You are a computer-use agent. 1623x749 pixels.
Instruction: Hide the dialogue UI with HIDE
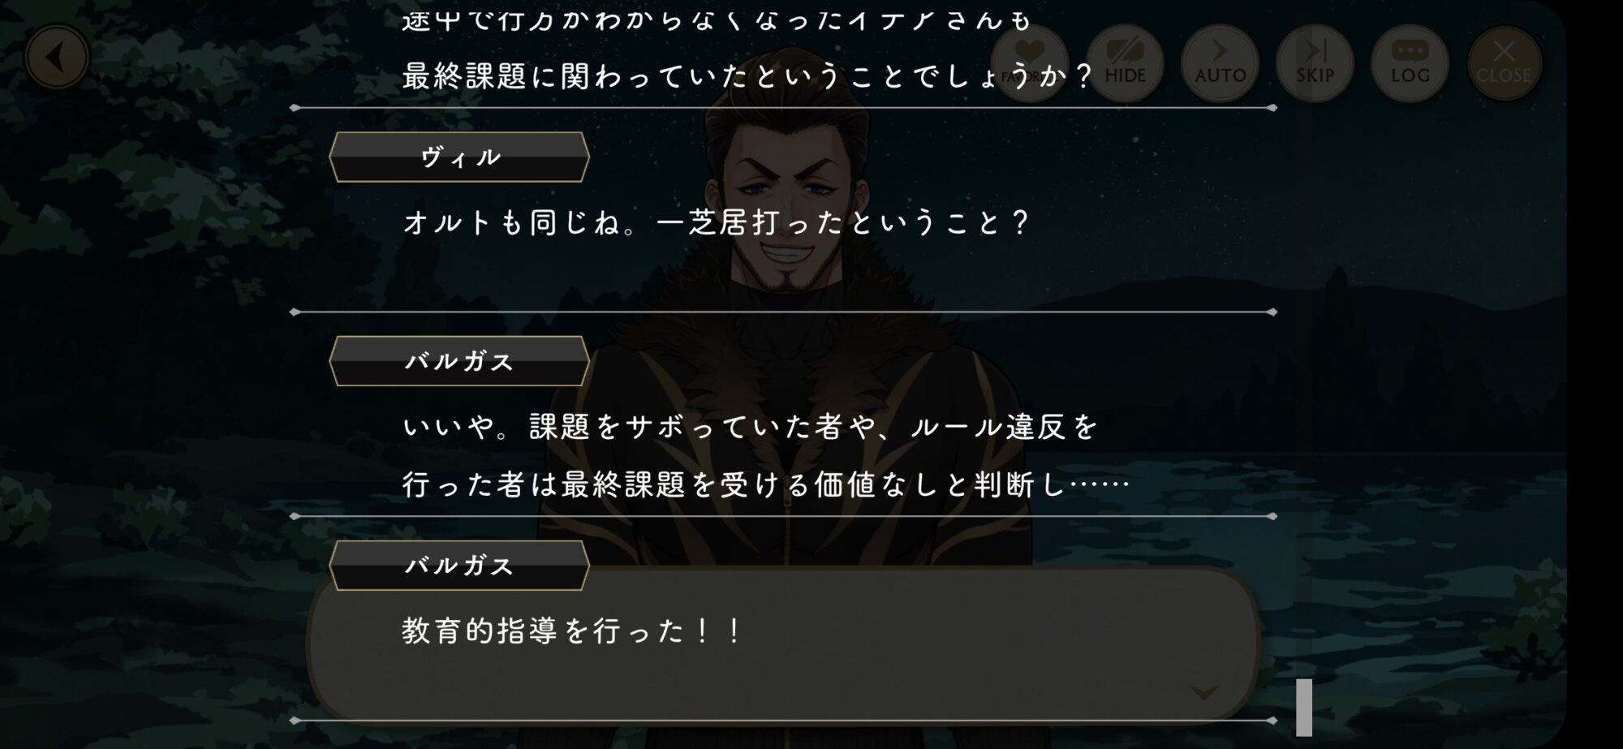[1125, 63]
